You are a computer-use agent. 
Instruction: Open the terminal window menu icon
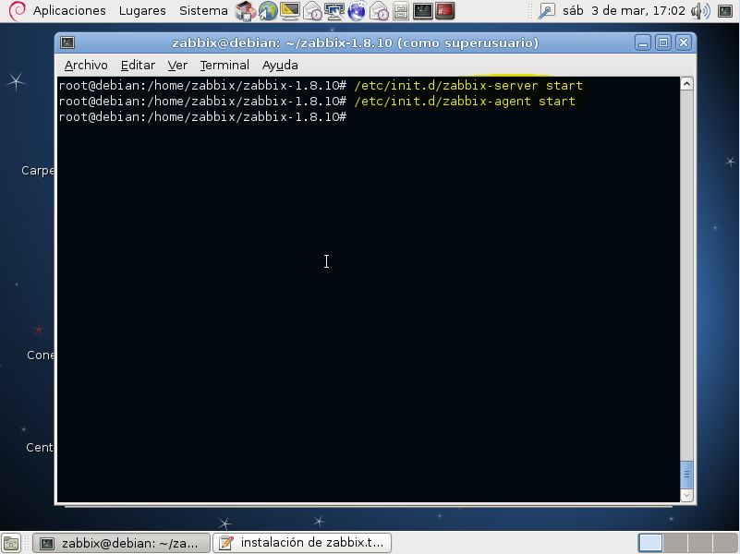click(x=67, y=43)
